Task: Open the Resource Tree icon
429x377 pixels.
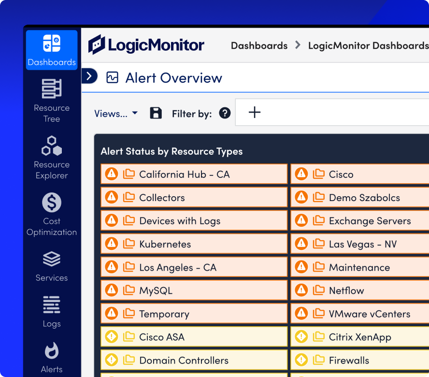Action: (52, 89)
